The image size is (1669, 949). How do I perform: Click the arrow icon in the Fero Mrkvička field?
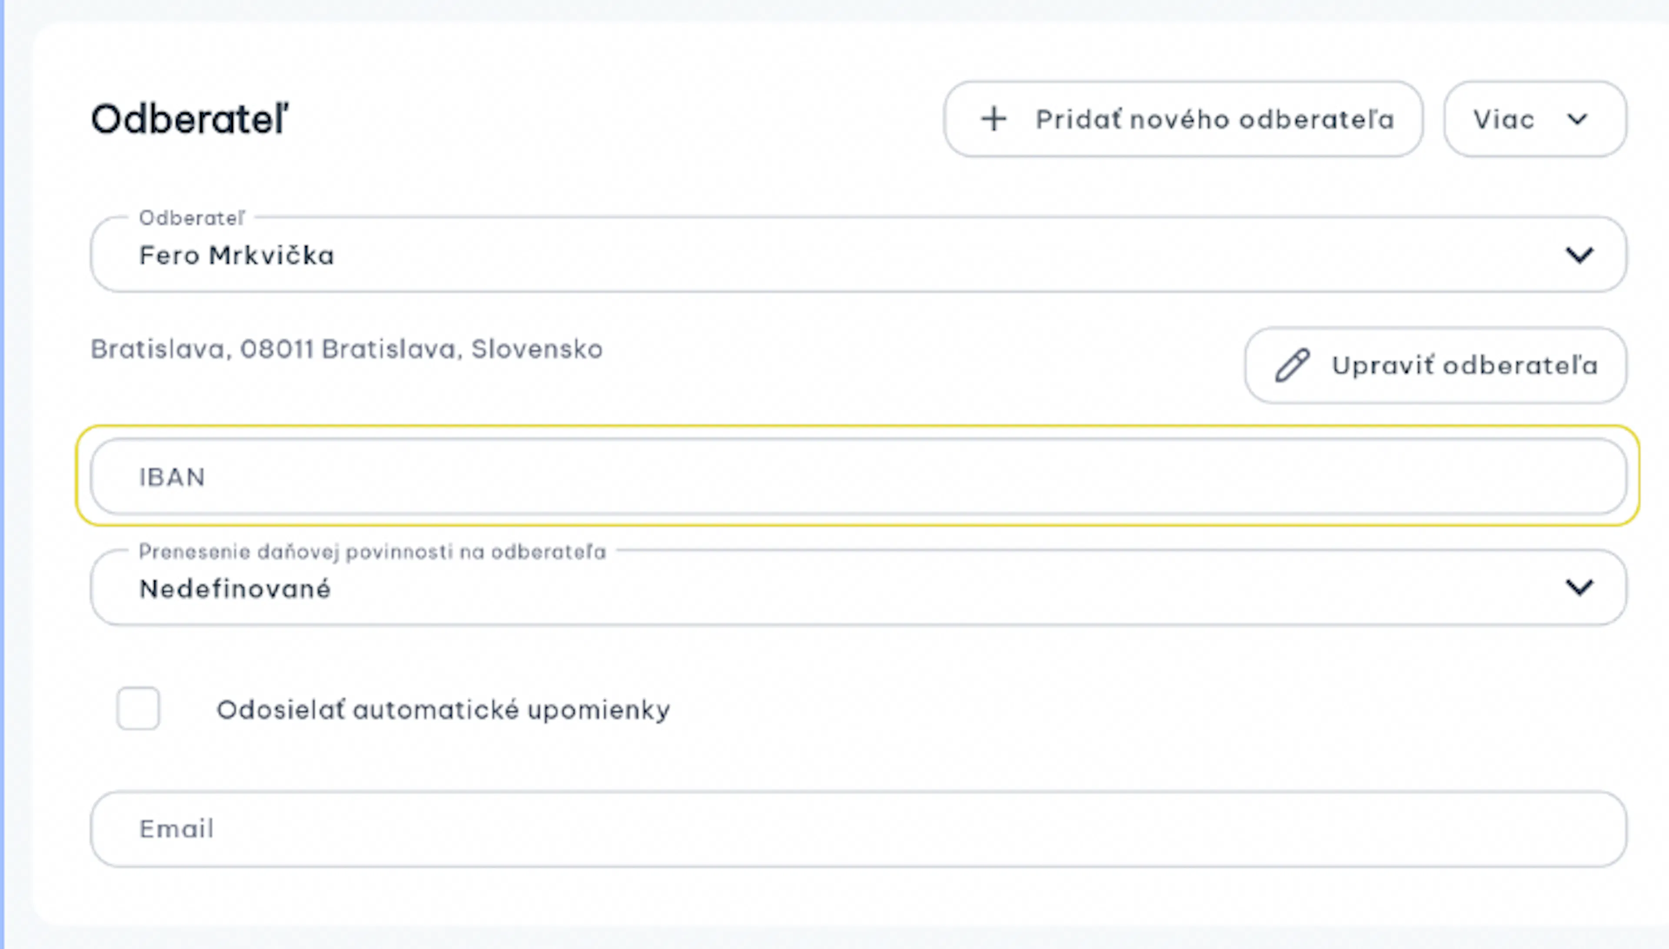[x=1579, y=255]
